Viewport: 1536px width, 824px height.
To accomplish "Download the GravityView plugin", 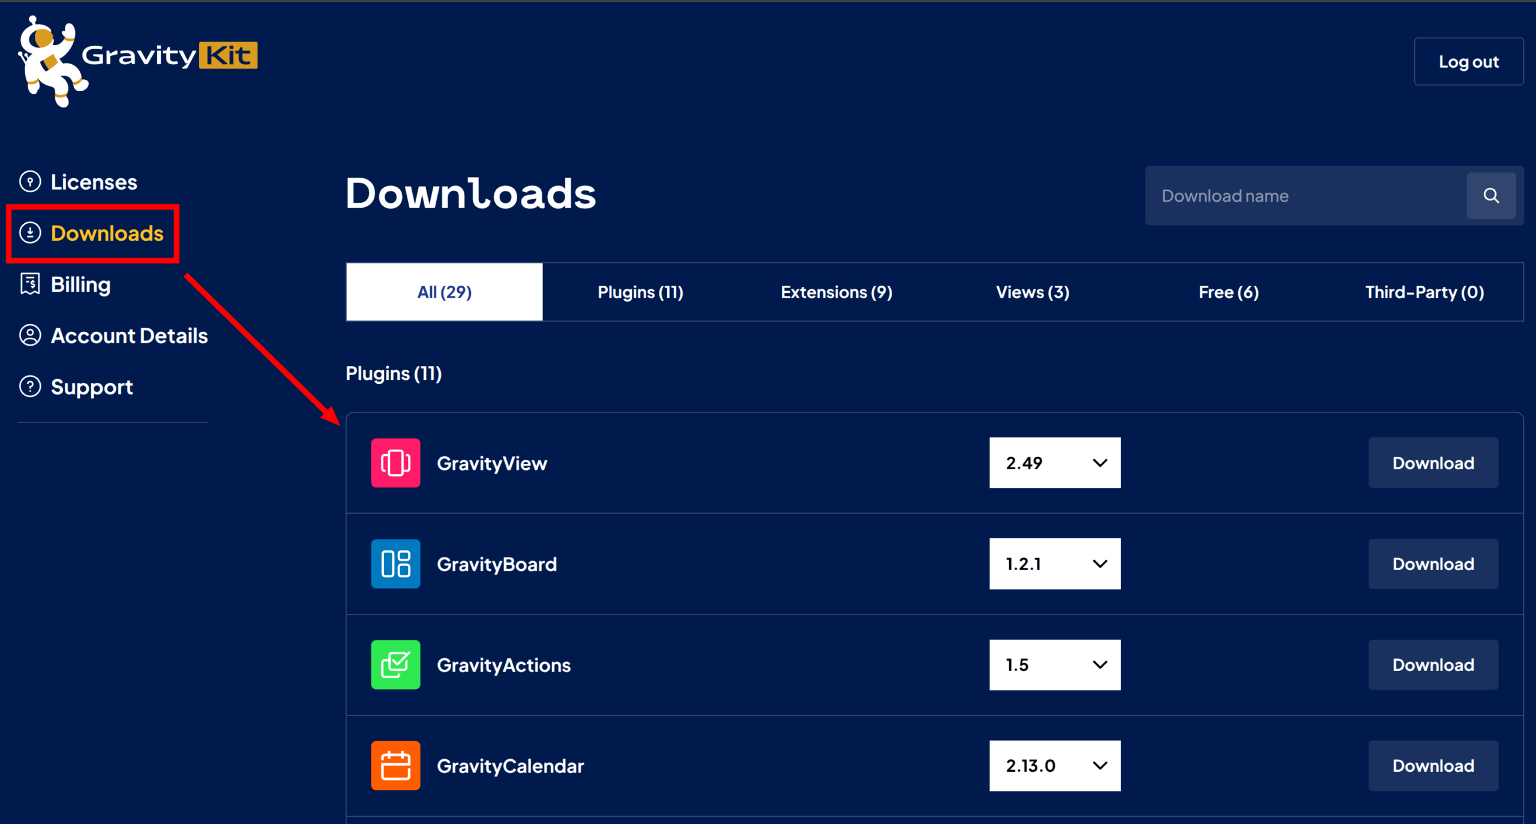I will pos(1433,463).
